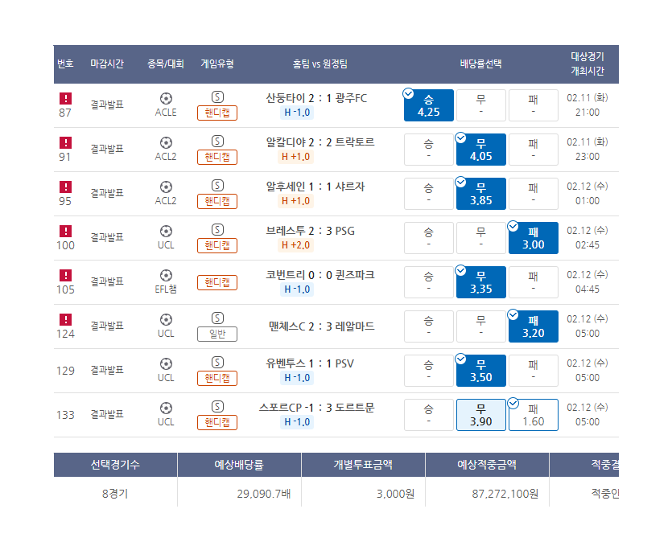Click the soccer ball icon above ACL2 in match 95 row
Screen dimensions: 672x550
(166, 187)
